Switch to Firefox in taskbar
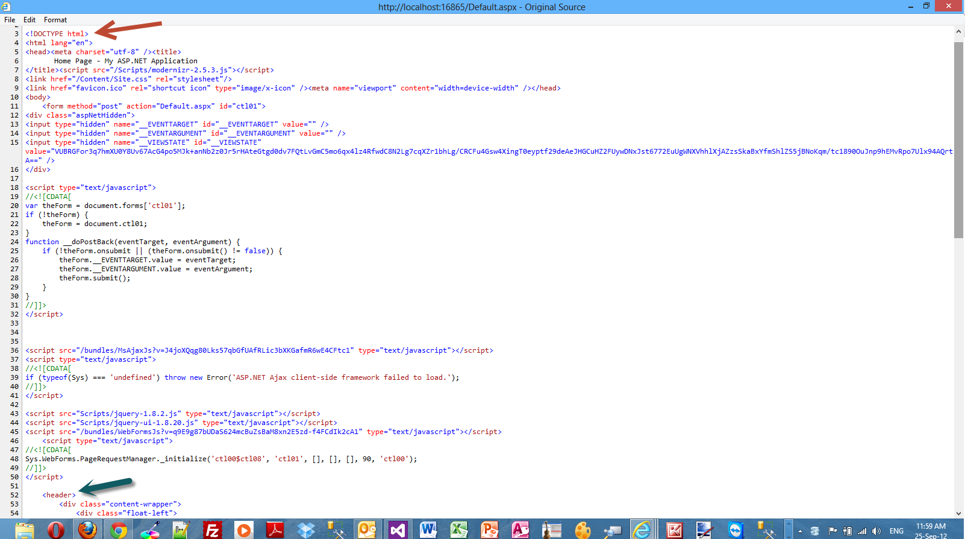 coord(87,530)
